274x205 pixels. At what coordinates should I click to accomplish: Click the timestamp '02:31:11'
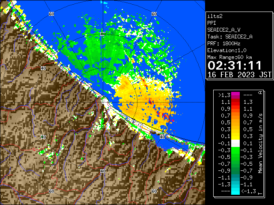point(235,65)
